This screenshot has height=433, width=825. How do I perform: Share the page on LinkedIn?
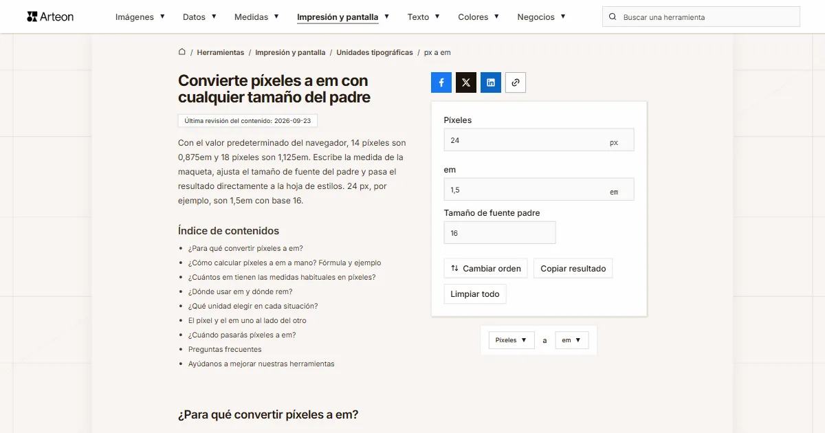point(491,82)
